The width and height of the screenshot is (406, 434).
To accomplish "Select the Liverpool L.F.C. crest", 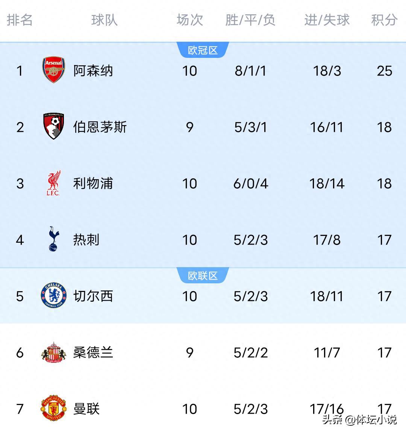I will (53, 183).
